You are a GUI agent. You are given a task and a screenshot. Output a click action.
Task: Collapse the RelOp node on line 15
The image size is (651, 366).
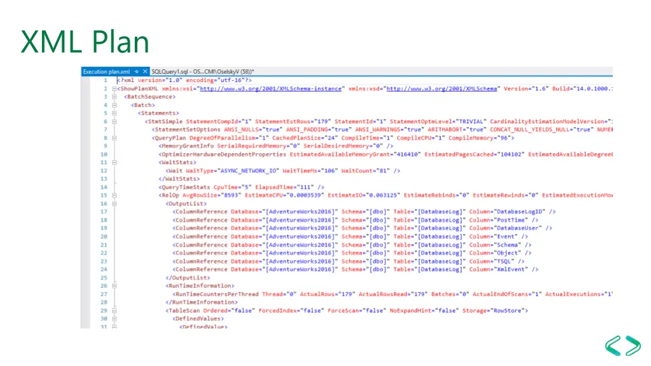pos(114,195)
